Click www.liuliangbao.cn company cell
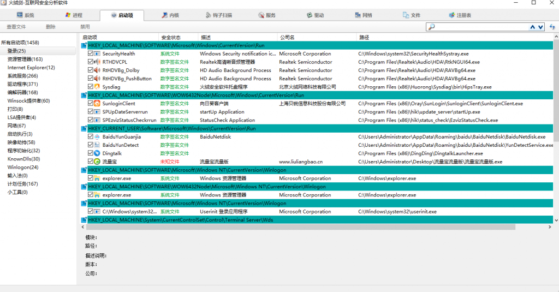 pos(301,162)
